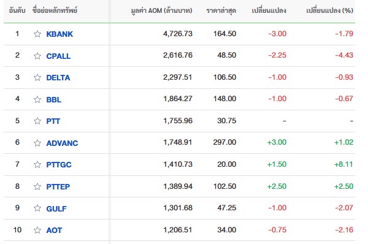
Task: Sort by มูลค่า AOM (ล้านบาท) column header
Action: pyautogui.click(x=161, y=10)
